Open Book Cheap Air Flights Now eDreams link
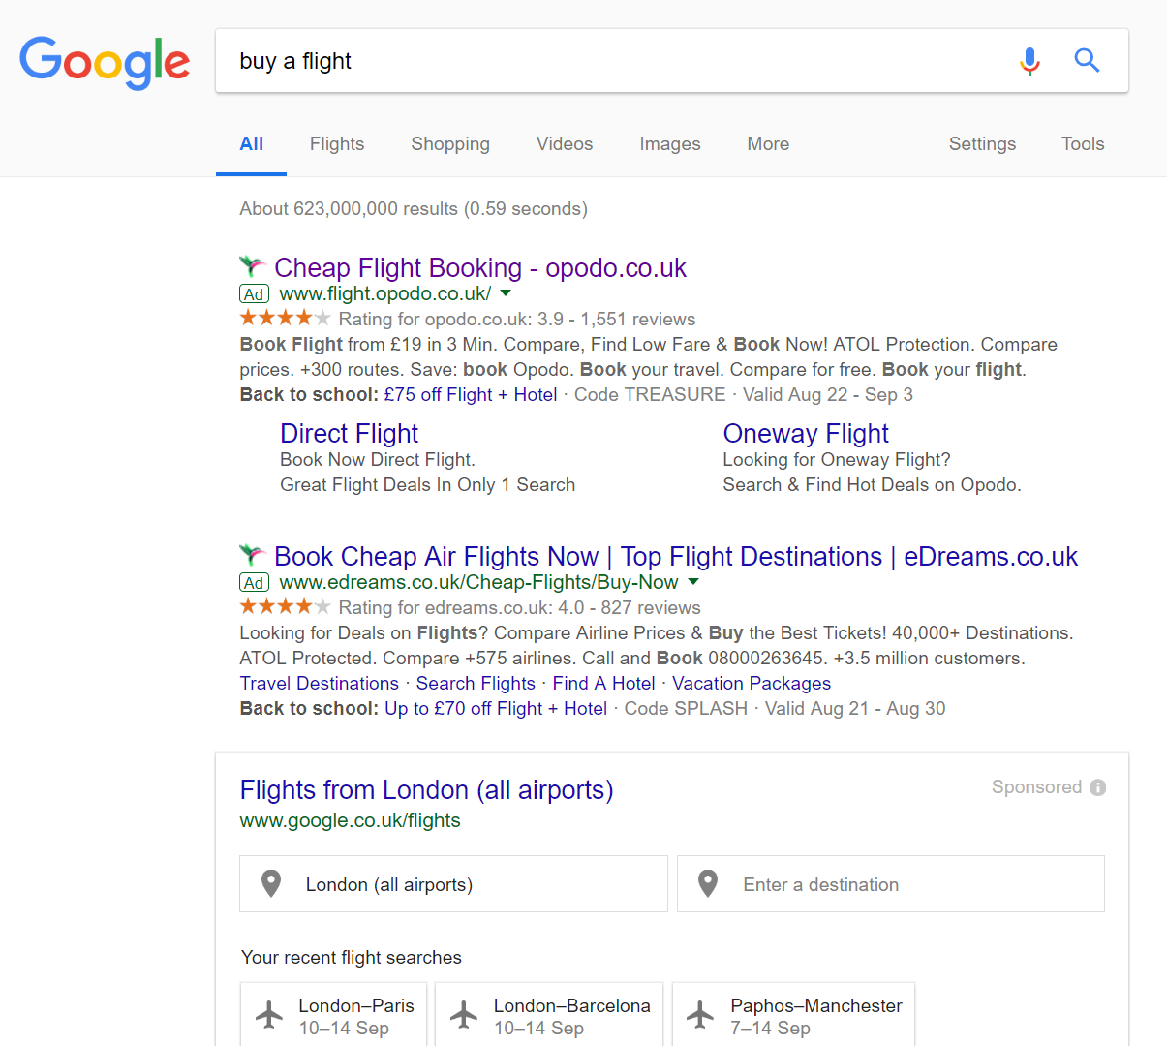The image size is (1167, 1046). point(676,557)
